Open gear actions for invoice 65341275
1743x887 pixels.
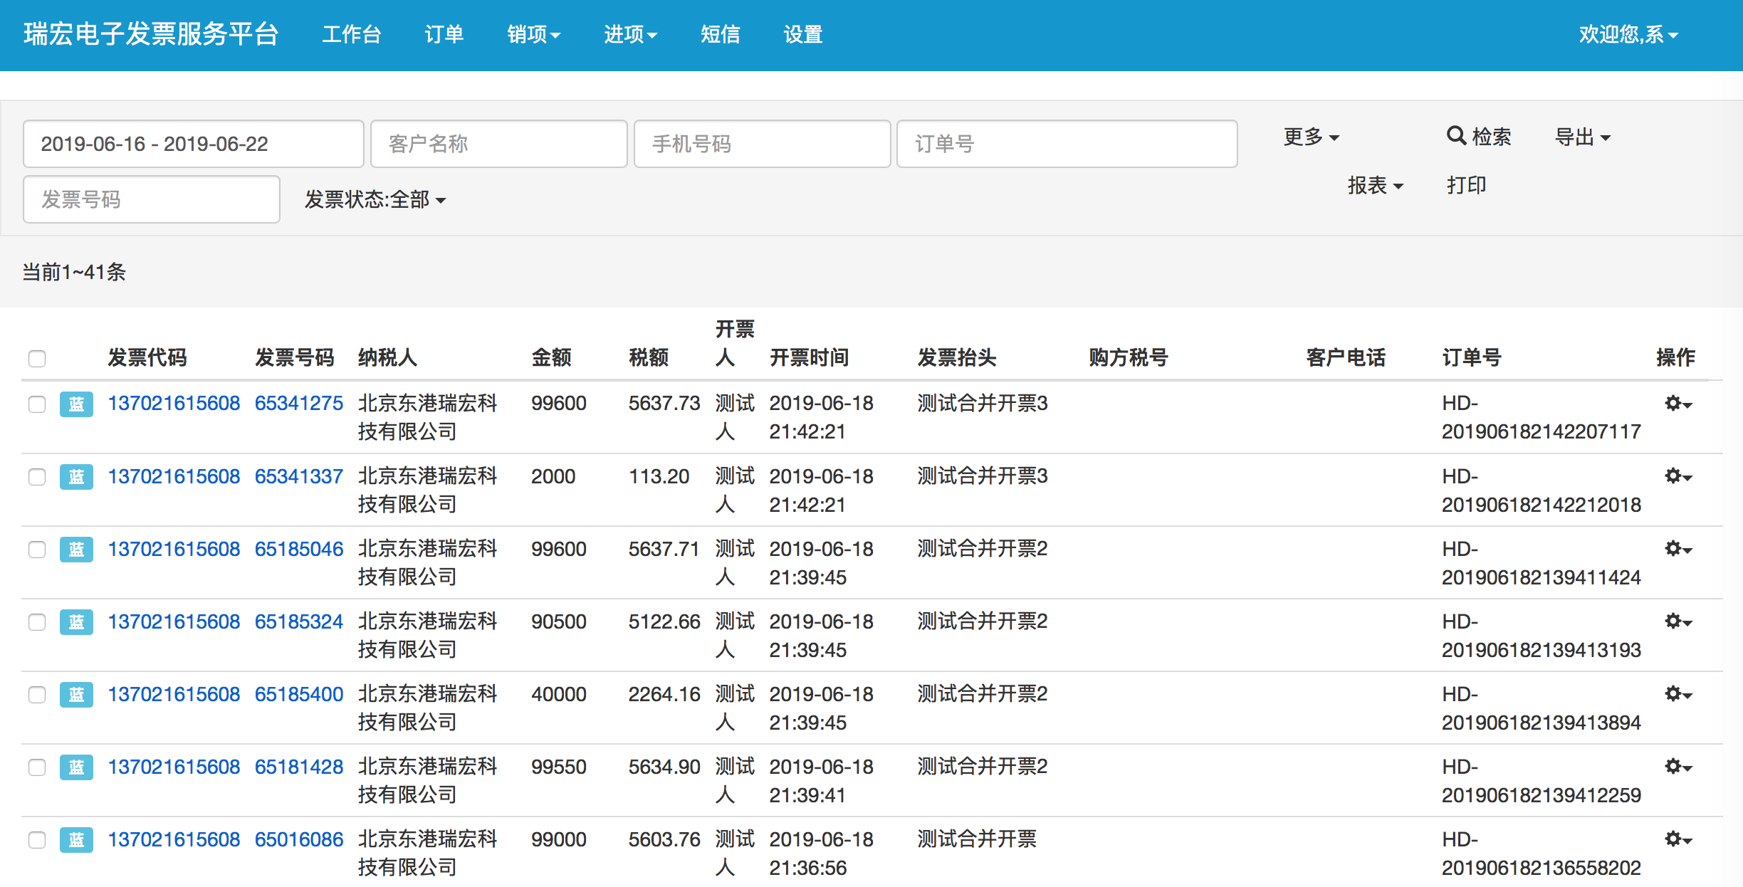1678,404
